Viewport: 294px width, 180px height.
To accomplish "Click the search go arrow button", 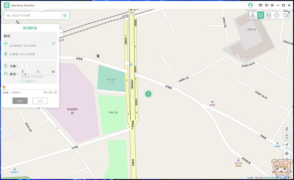I will (65, 15).
